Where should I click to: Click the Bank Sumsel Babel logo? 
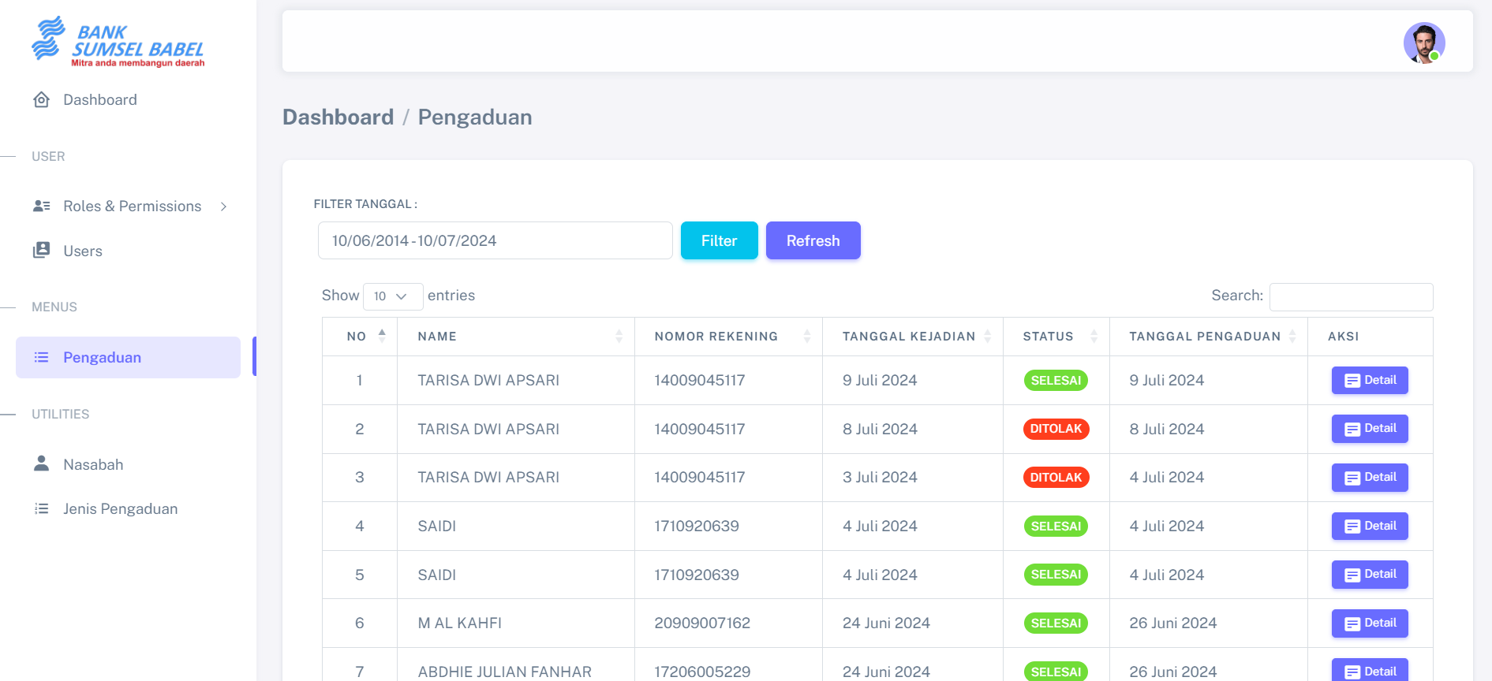point(118,42)
